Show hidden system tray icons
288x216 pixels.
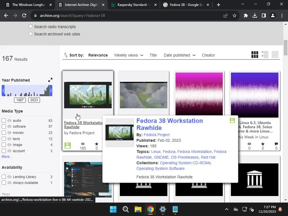[x=227, y=209]
